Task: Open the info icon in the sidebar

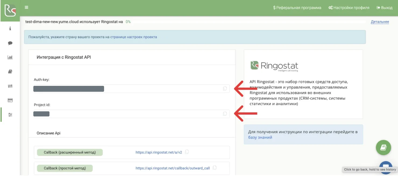Action: (x=10, y=28)
